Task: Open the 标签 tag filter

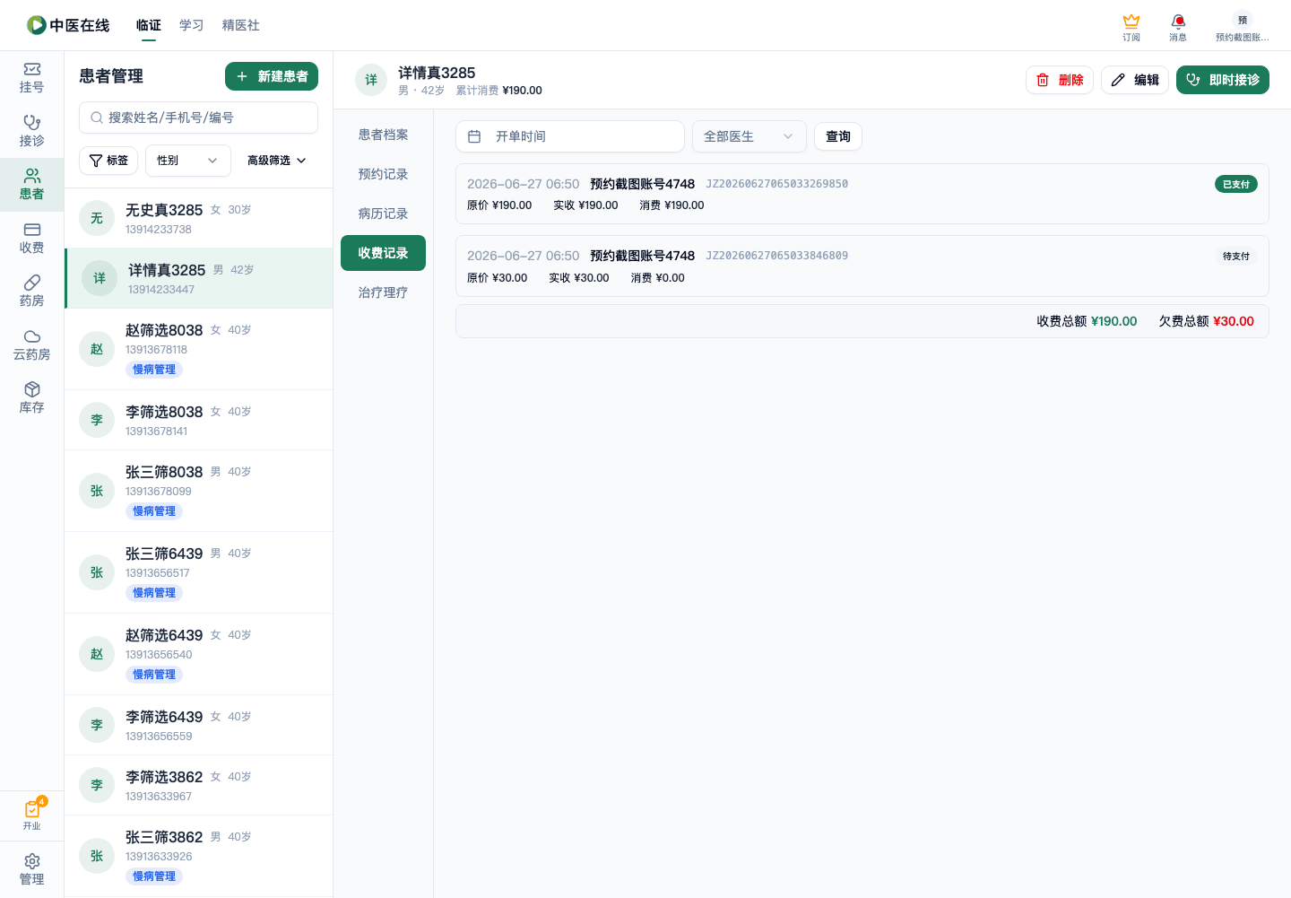Action: click(108, 161)
